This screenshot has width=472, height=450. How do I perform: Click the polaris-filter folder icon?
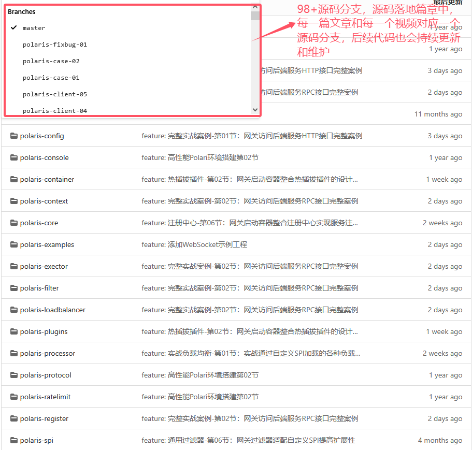point(14,288)
